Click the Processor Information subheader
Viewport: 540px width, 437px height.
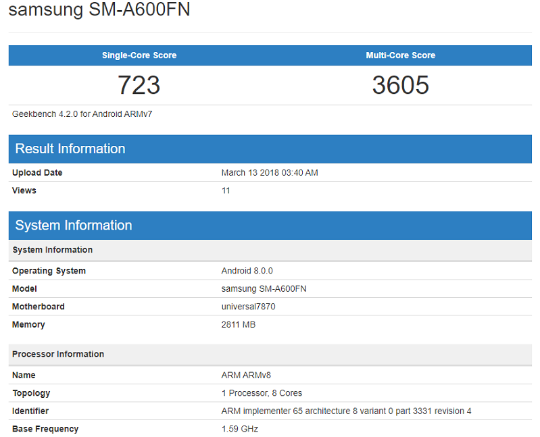[x=270, y=355]
